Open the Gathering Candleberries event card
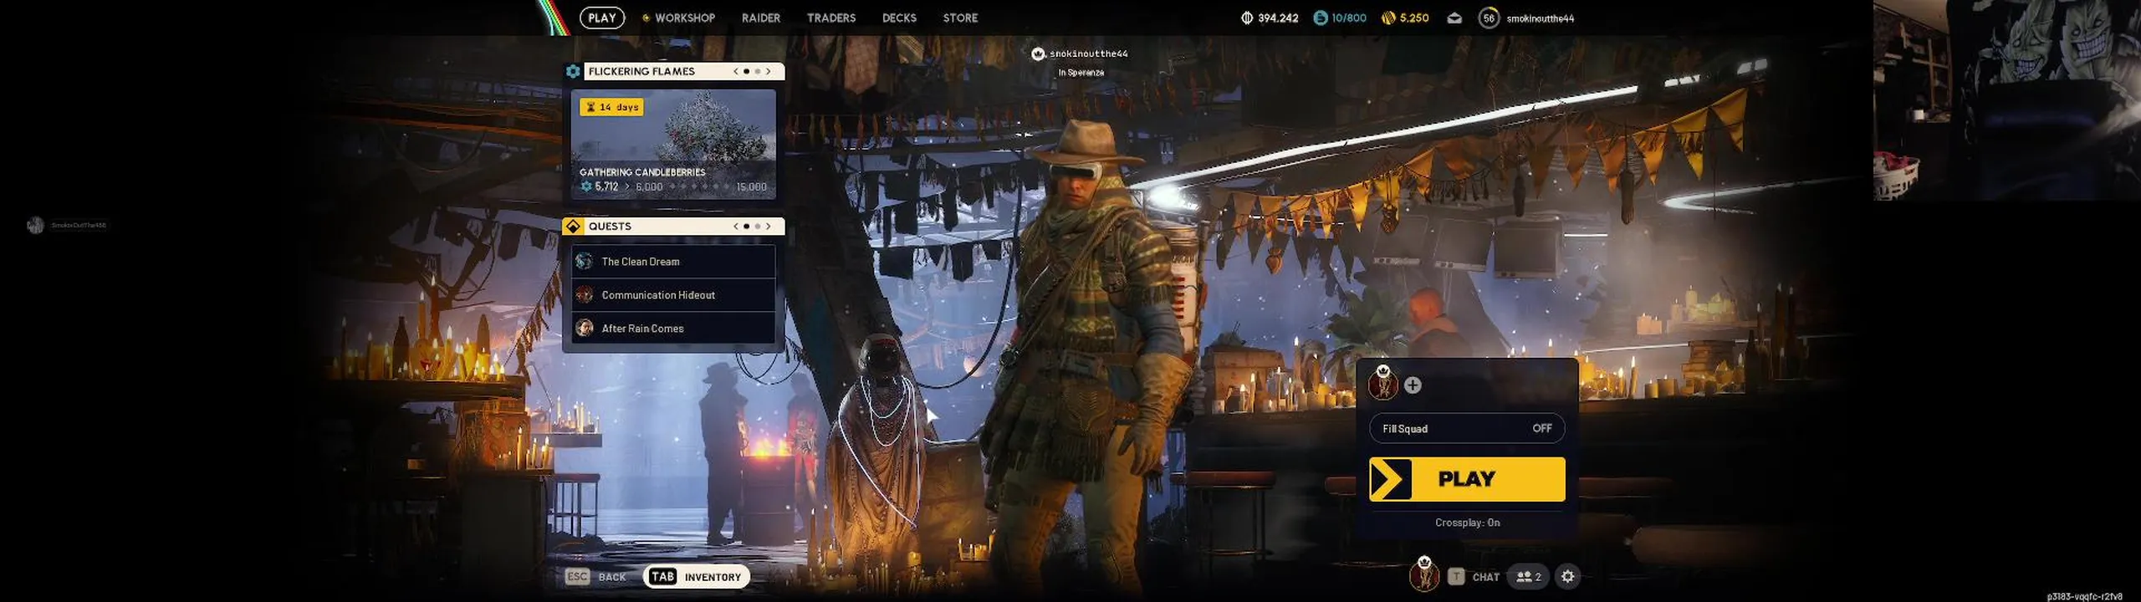2141x602 pixels. [x=673, y=144]
